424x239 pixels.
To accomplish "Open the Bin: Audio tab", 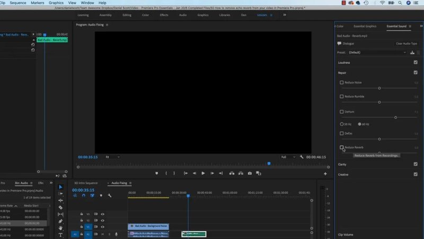I will click(x=22, y=183).
